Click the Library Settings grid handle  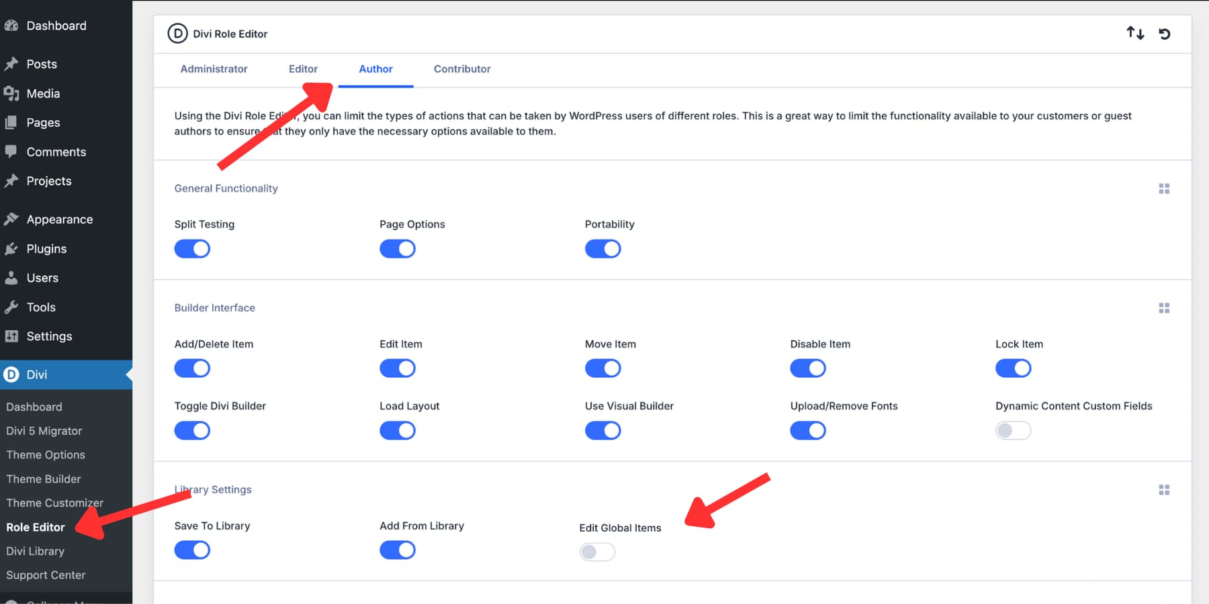[1164, 489]
